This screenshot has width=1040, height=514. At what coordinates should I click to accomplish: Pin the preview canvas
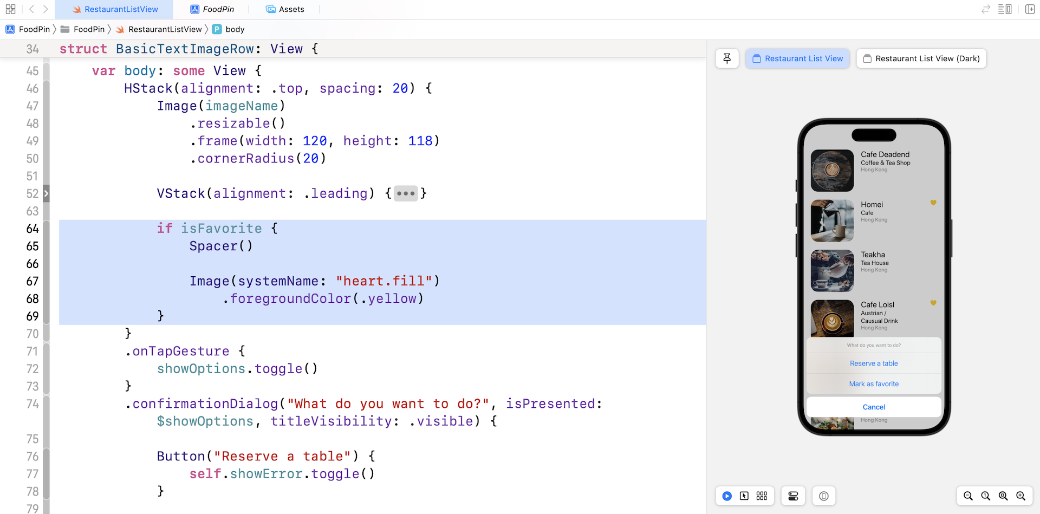tap(727, 58)
